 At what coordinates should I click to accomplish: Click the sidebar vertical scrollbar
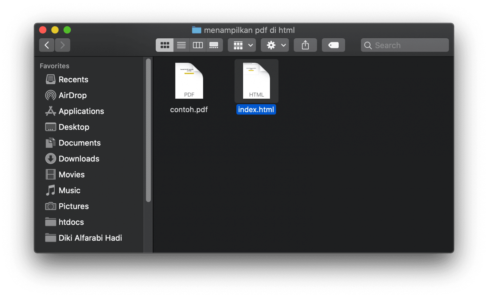click(x=148, y=130)
